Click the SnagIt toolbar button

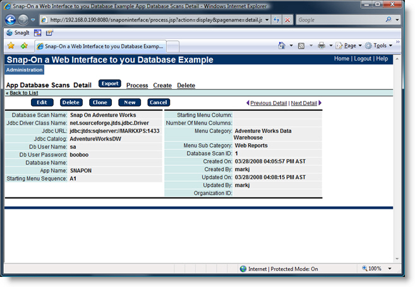(18, 33)
